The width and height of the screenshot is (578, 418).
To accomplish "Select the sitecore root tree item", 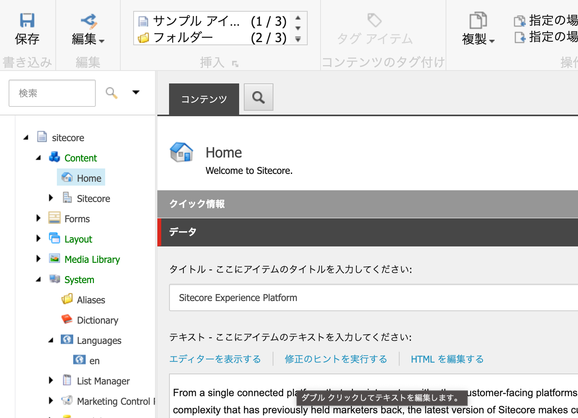I will point(68,138).
